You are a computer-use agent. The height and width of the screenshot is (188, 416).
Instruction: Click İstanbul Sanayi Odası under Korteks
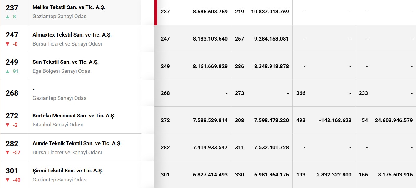coord(58,125)
